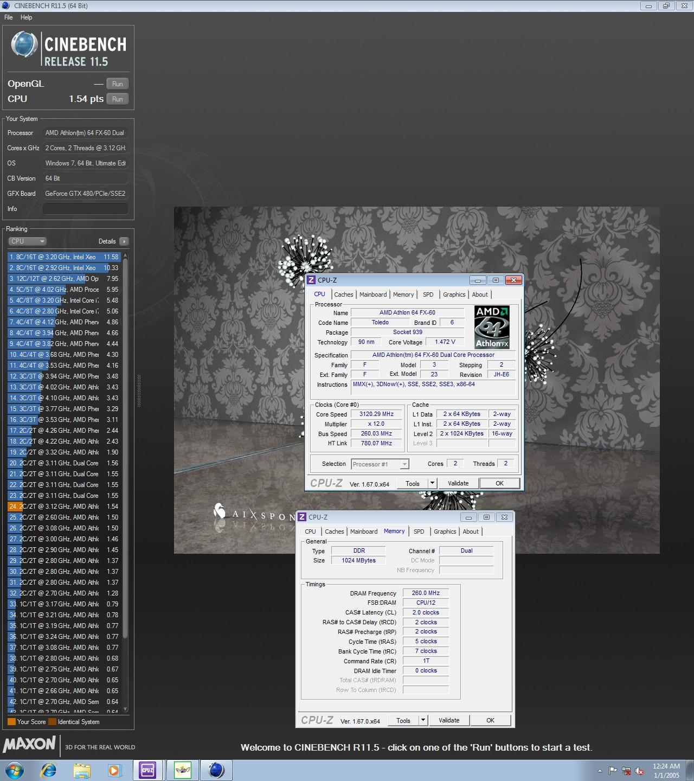Viewport: 694px width, 781px height.
Task: Switch to Cinebench taskbar button
Action: (x=216, y=770)
